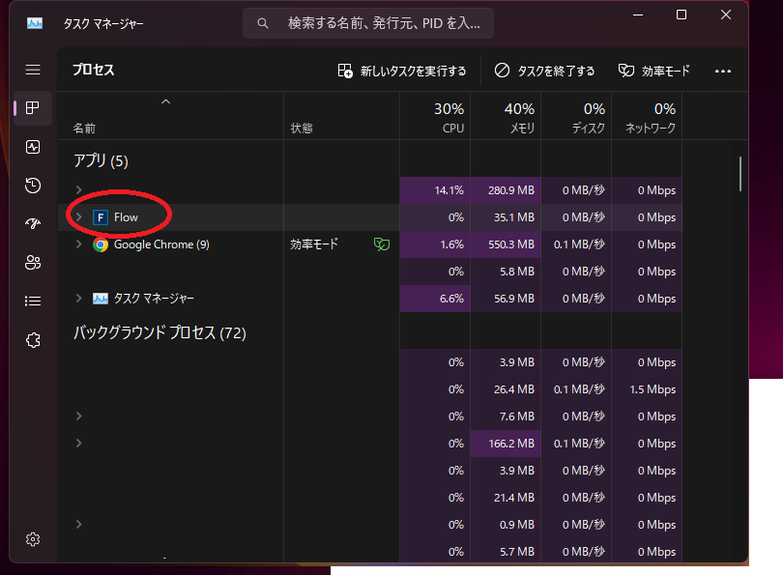Select the バックグラウンド プロセス (72) group heading
This screenshot has width=783, height=575.
pos(159,333)
